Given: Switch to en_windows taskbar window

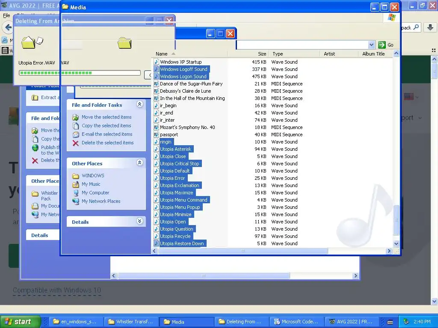Looking at the screenshot, I should tap(76, 322).
